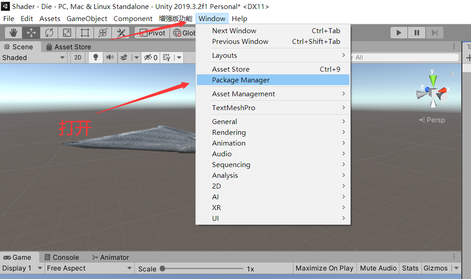
Task: Enable the Stats overlay button
Action: coord(410,268)
